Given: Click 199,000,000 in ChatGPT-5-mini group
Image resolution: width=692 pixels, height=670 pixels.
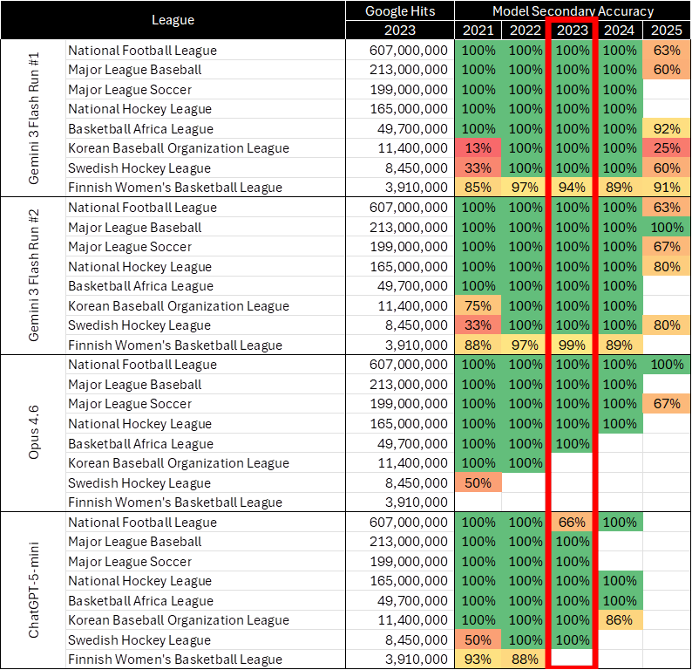Looking at the screenshot, I should (x=409, y=561).
